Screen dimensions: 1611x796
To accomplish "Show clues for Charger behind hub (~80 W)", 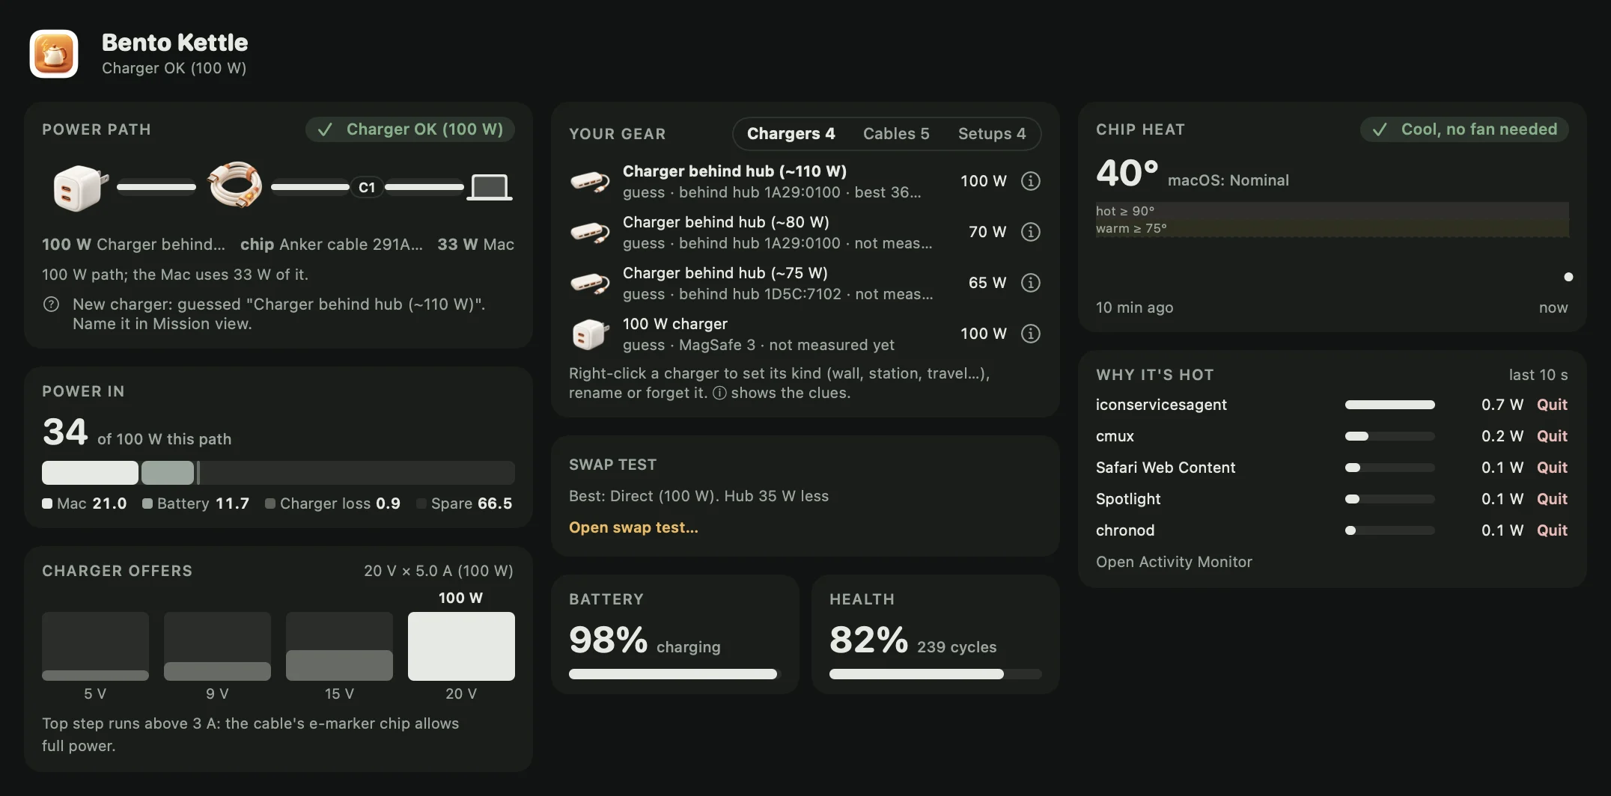I will pos(1031,232).
